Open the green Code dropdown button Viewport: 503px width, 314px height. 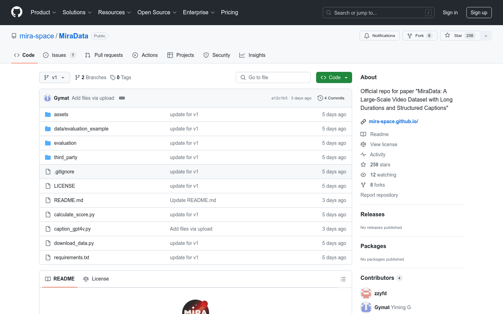tap(334, 77)
